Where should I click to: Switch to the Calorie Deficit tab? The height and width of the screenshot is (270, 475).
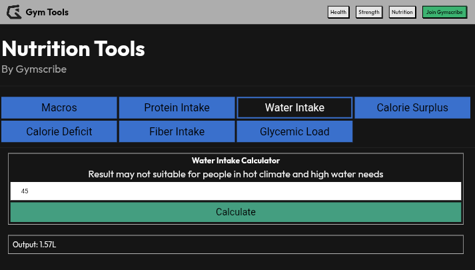(x=59, y=131)
